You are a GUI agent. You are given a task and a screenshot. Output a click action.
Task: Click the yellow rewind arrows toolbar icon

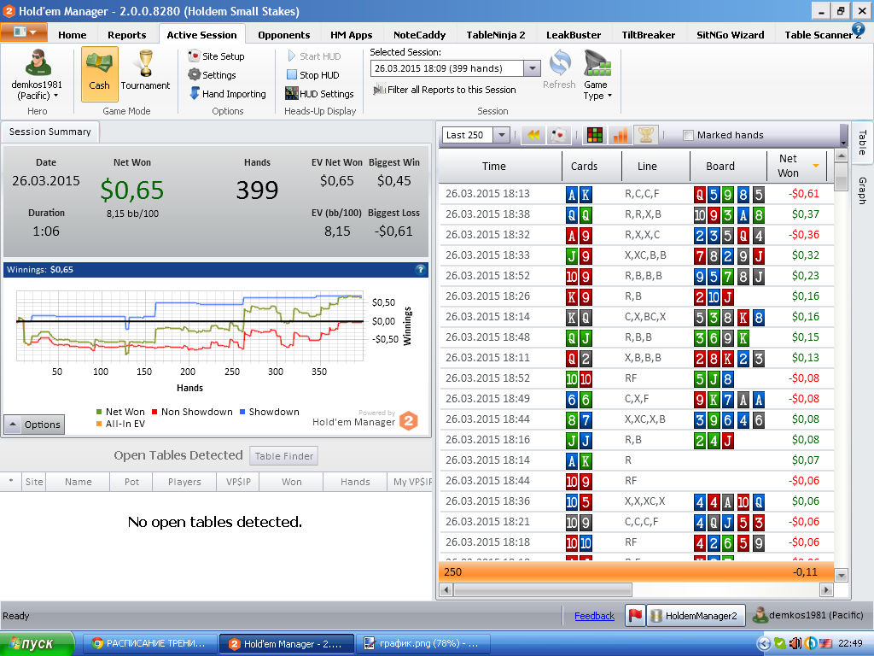point(533,135)
